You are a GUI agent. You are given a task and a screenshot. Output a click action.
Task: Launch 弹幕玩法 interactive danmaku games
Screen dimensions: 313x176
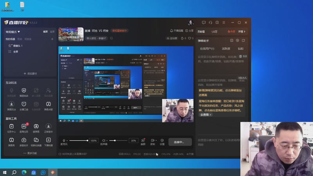click(x=11, y=106)
